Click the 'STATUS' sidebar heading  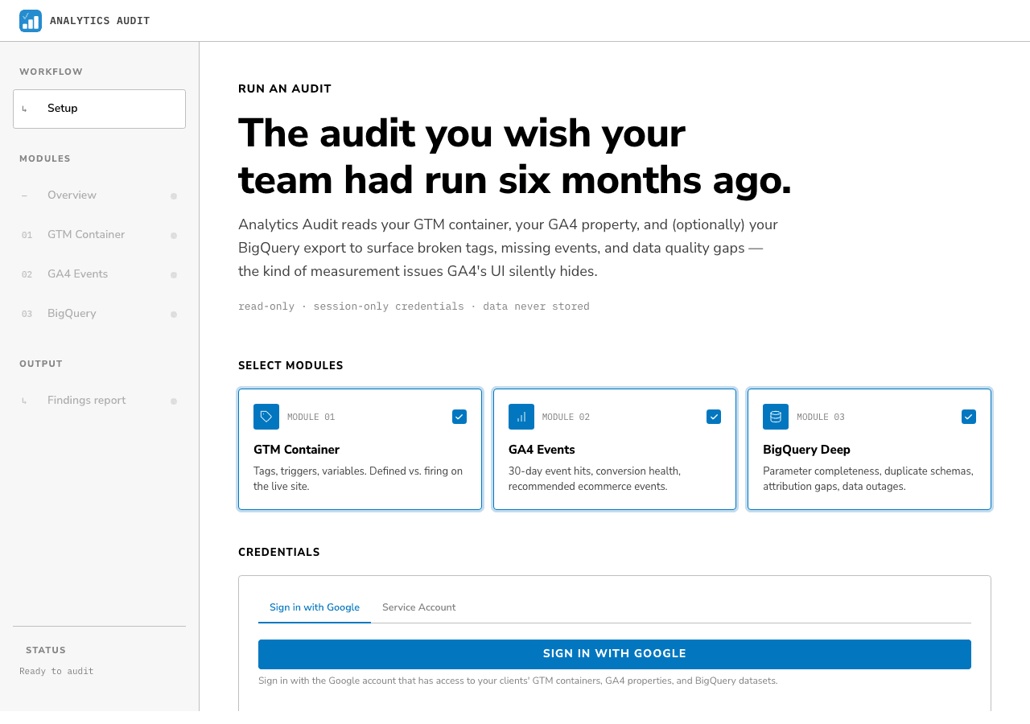pos(46,650)
